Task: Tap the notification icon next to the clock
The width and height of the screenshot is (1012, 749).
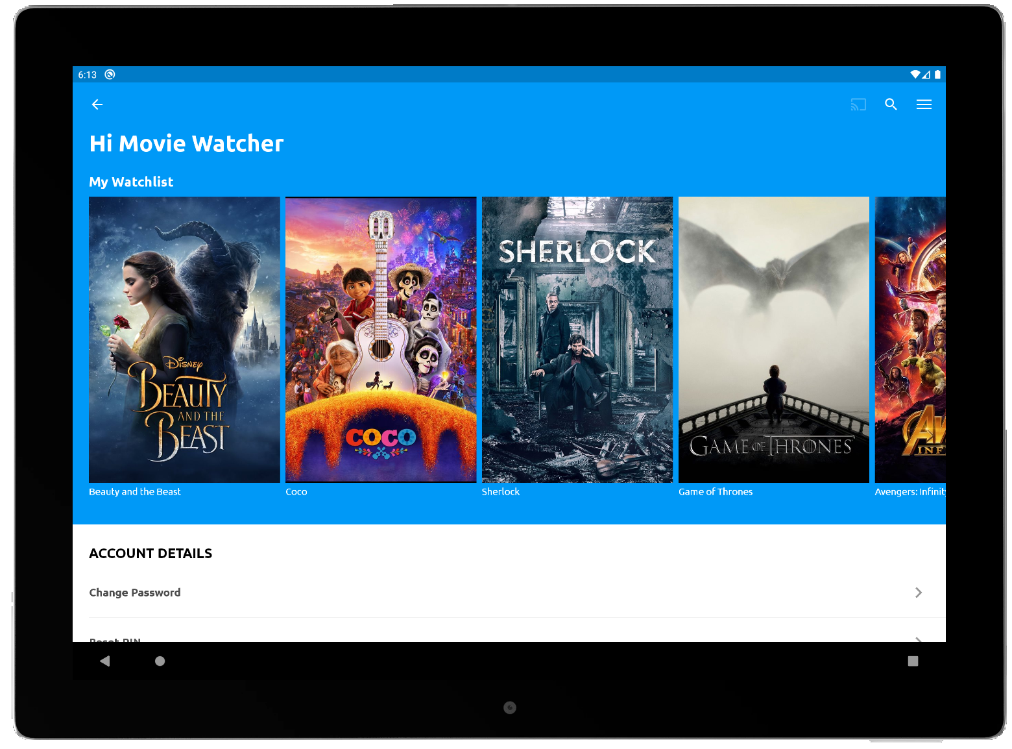Action: coord(110,75)
